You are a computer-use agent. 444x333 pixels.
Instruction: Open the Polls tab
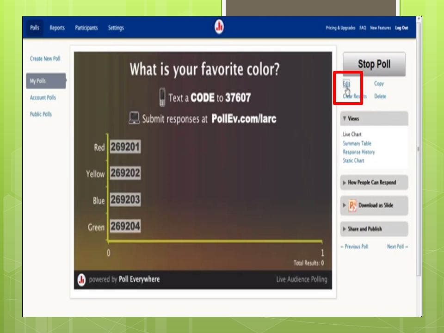click(x=35, y=27)
